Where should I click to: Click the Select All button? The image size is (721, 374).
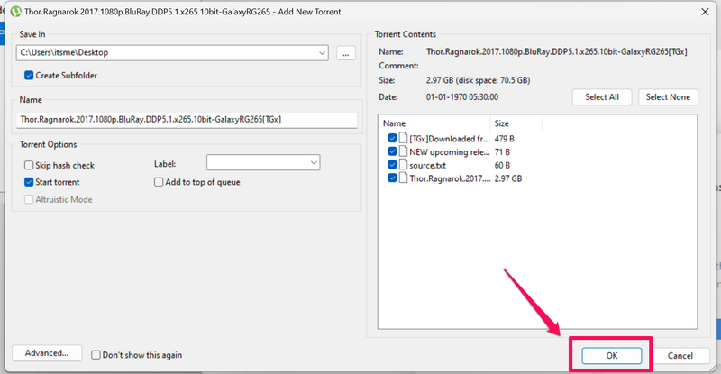click(602, 97)
